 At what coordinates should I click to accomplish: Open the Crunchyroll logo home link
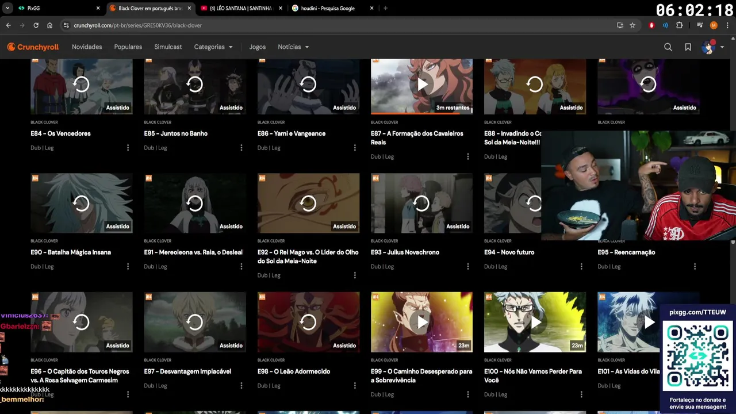coord(33,47)
